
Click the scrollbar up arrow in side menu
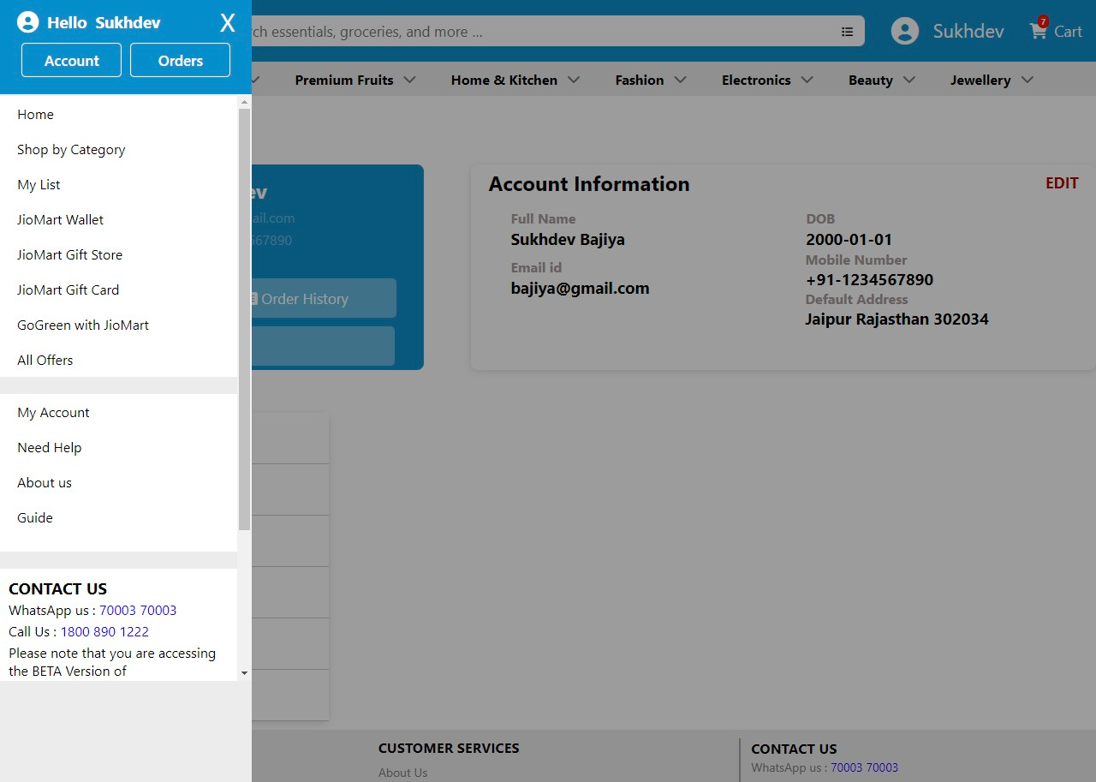[x=244, y=102]
